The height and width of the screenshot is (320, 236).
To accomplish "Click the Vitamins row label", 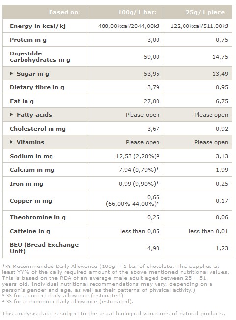I will 30,142.
